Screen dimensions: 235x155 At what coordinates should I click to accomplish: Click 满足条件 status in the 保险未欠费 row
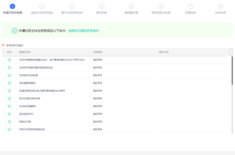coord(98,122)
